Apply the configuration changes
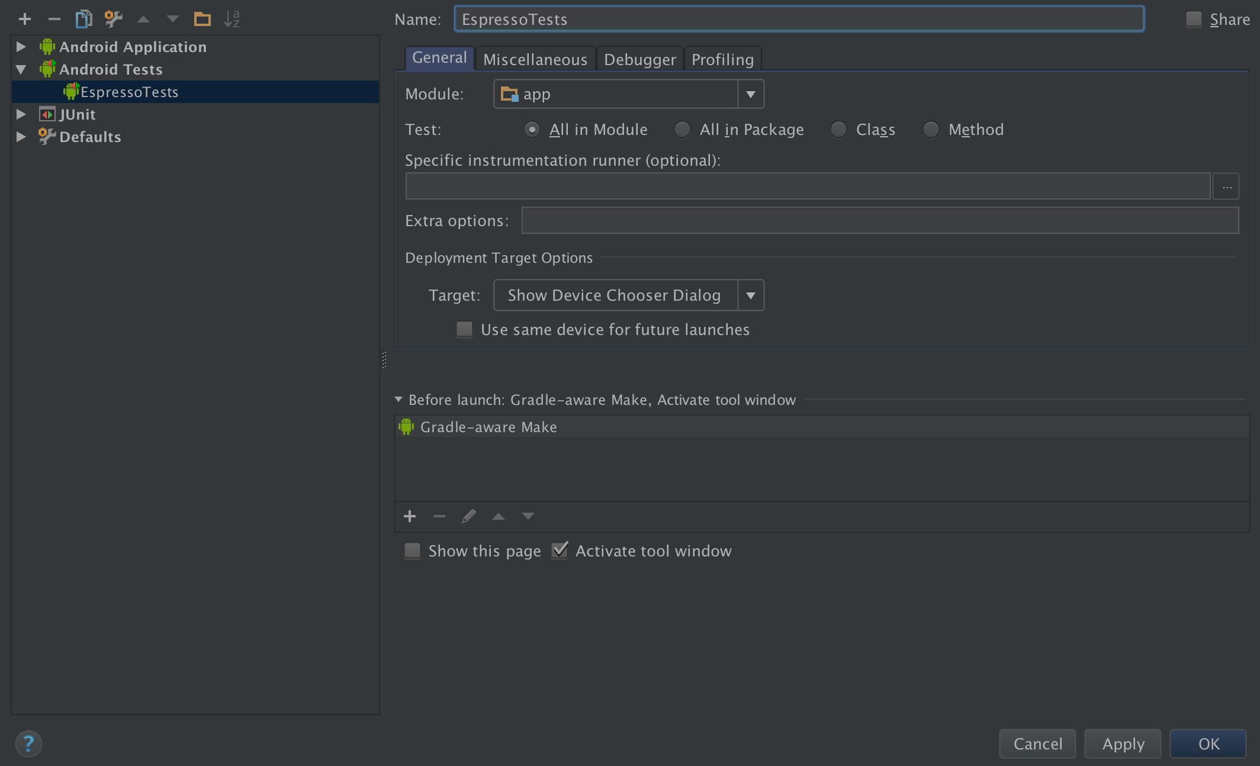Image resolution: width=1260 pixels, height=766 pixels. click(1122, 744)
